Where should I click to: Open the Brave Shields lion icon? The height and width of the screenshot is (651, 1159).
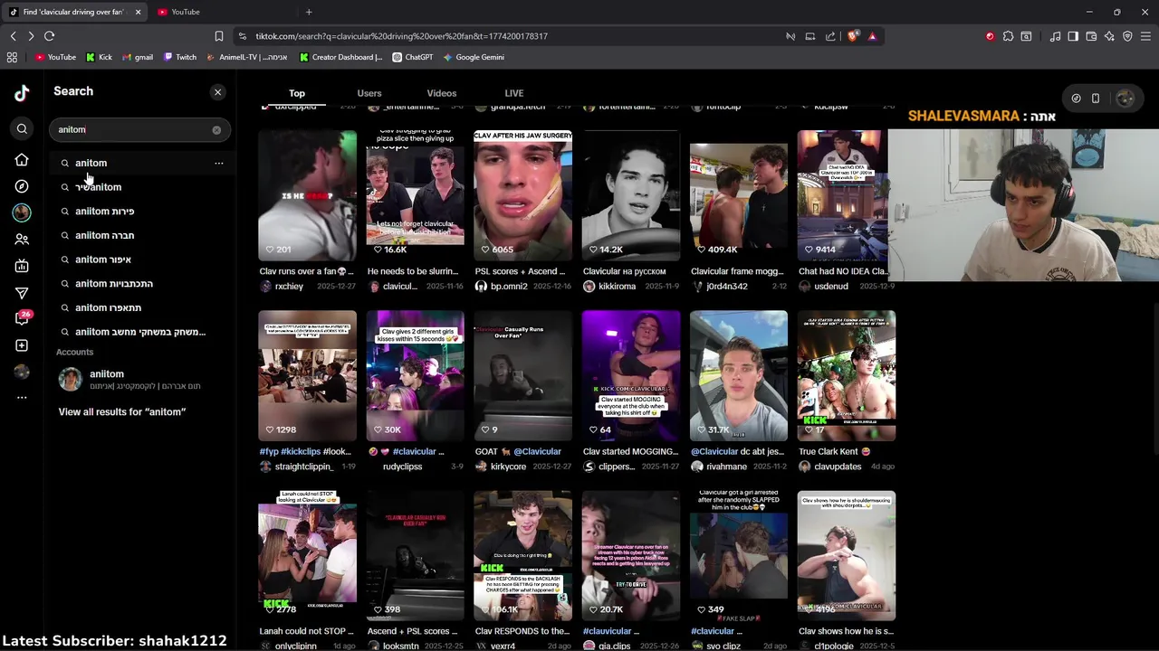[x=853, y=36]
